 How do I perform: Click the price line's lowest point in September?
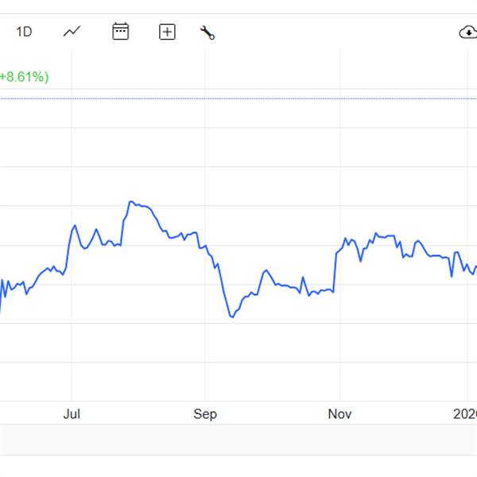[231, 317]
